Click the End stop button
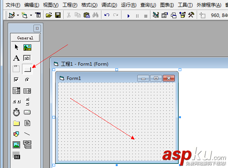This screenshot has height=168, width=228. 146,16
